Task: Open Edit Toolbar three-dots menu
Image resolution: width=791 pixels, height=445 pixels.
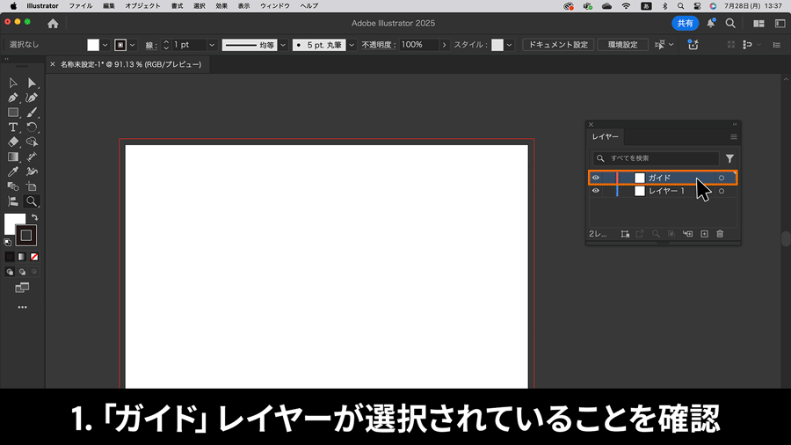Action: click(22, 307)
